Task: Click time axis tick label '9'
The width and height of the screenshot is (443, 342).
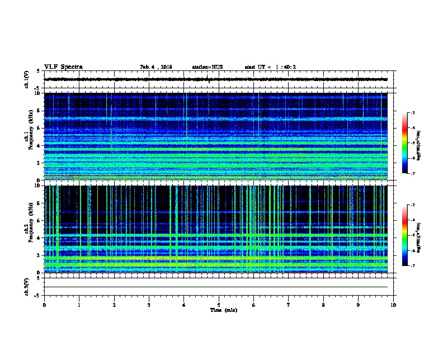Action: 358,305
